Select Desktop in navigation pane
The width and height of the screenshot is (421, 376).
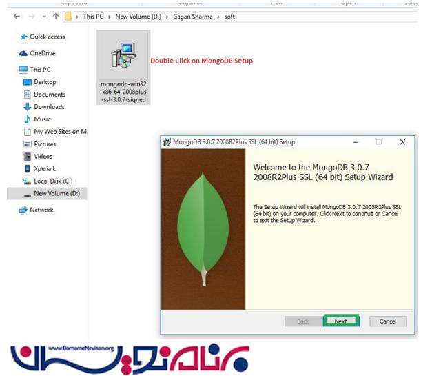[x=45, y=82]
